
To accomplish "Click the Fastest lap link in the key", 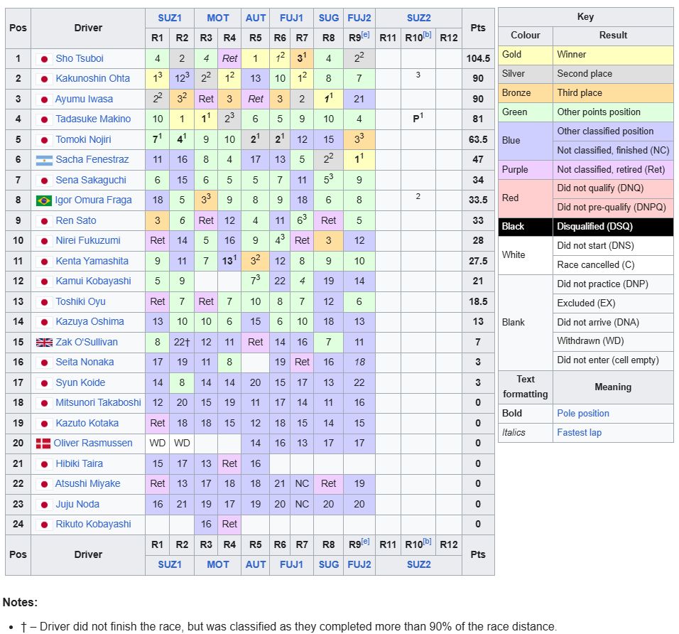I will 579,432.
